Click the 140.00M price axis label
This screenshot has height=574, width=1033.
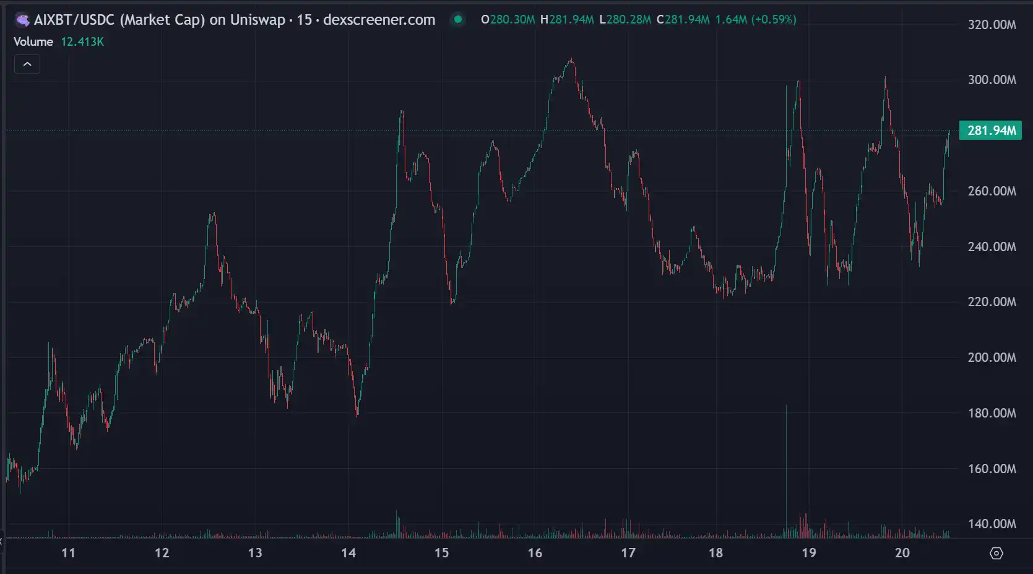click(992, 524)
